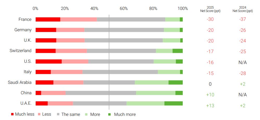The width and height of the screenshot is (260, 120).
Task: Click Italy's 2024 net score of -28
Action: point(243,73)
